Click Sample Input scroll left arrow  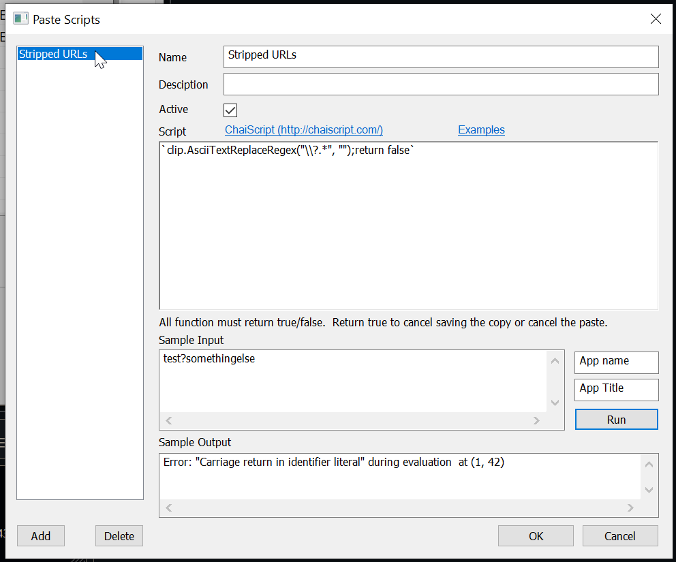[169, 420]
